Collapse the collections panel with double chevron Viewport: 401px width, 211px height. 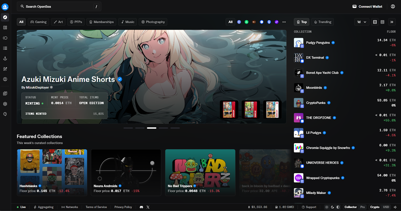392,22
